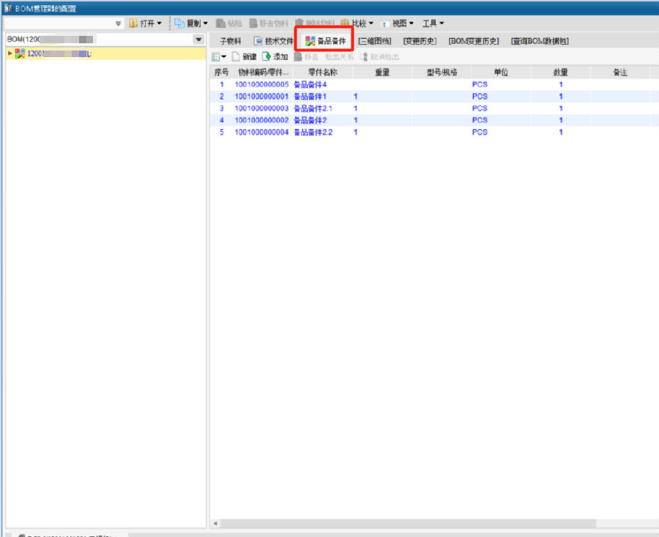Open the list view options dropdown icon
The image size is (659, 537).
(219, 56)
